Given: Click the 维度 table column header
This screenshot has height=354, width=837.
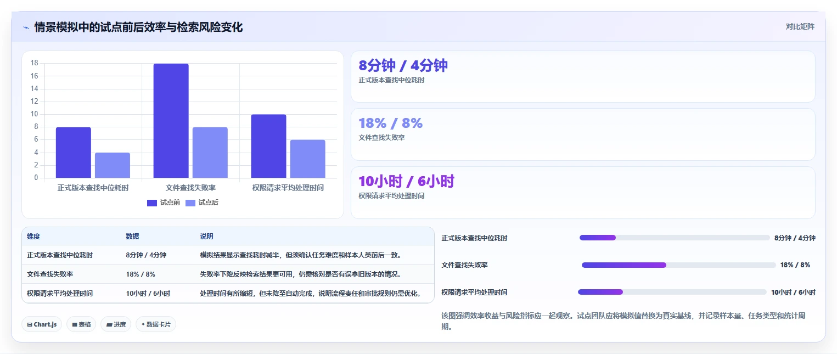Looking at the screenshot, I should point(33,237).
